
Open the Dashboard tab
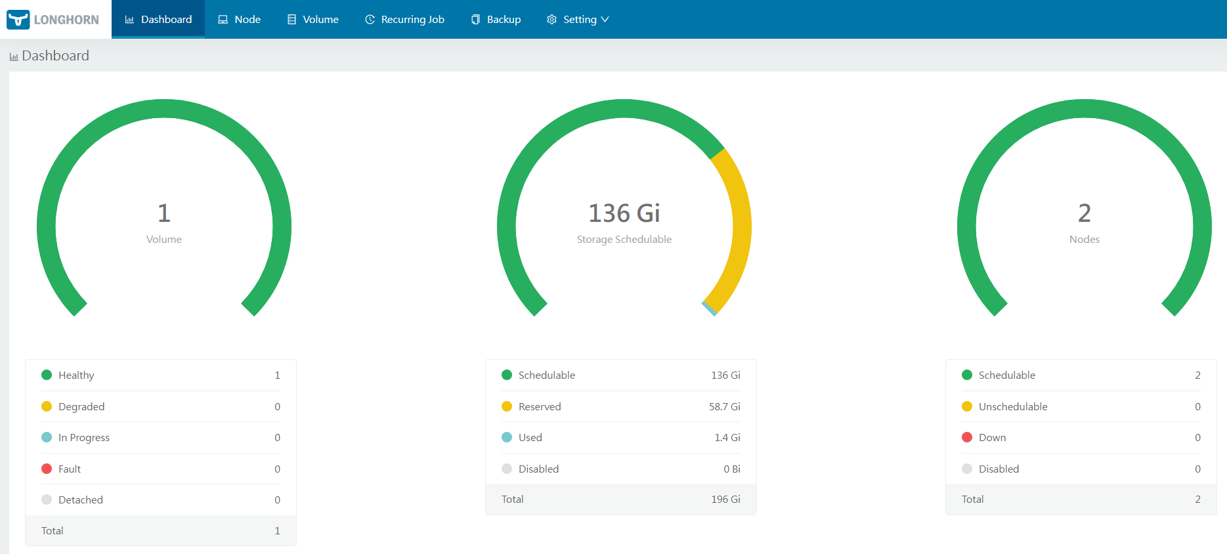(158, 19)
